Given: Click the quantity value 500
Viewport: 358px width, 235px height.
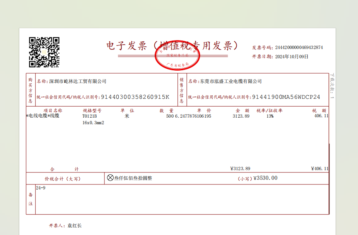Looking at the screenshot, I should coord(170,116).
